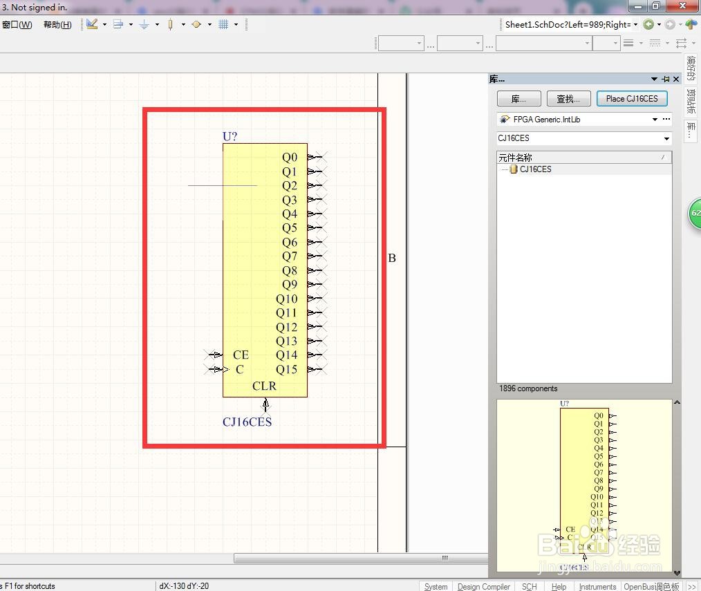
Task: Expand the grids dropdown arrow
Action: tap(236, 25)
